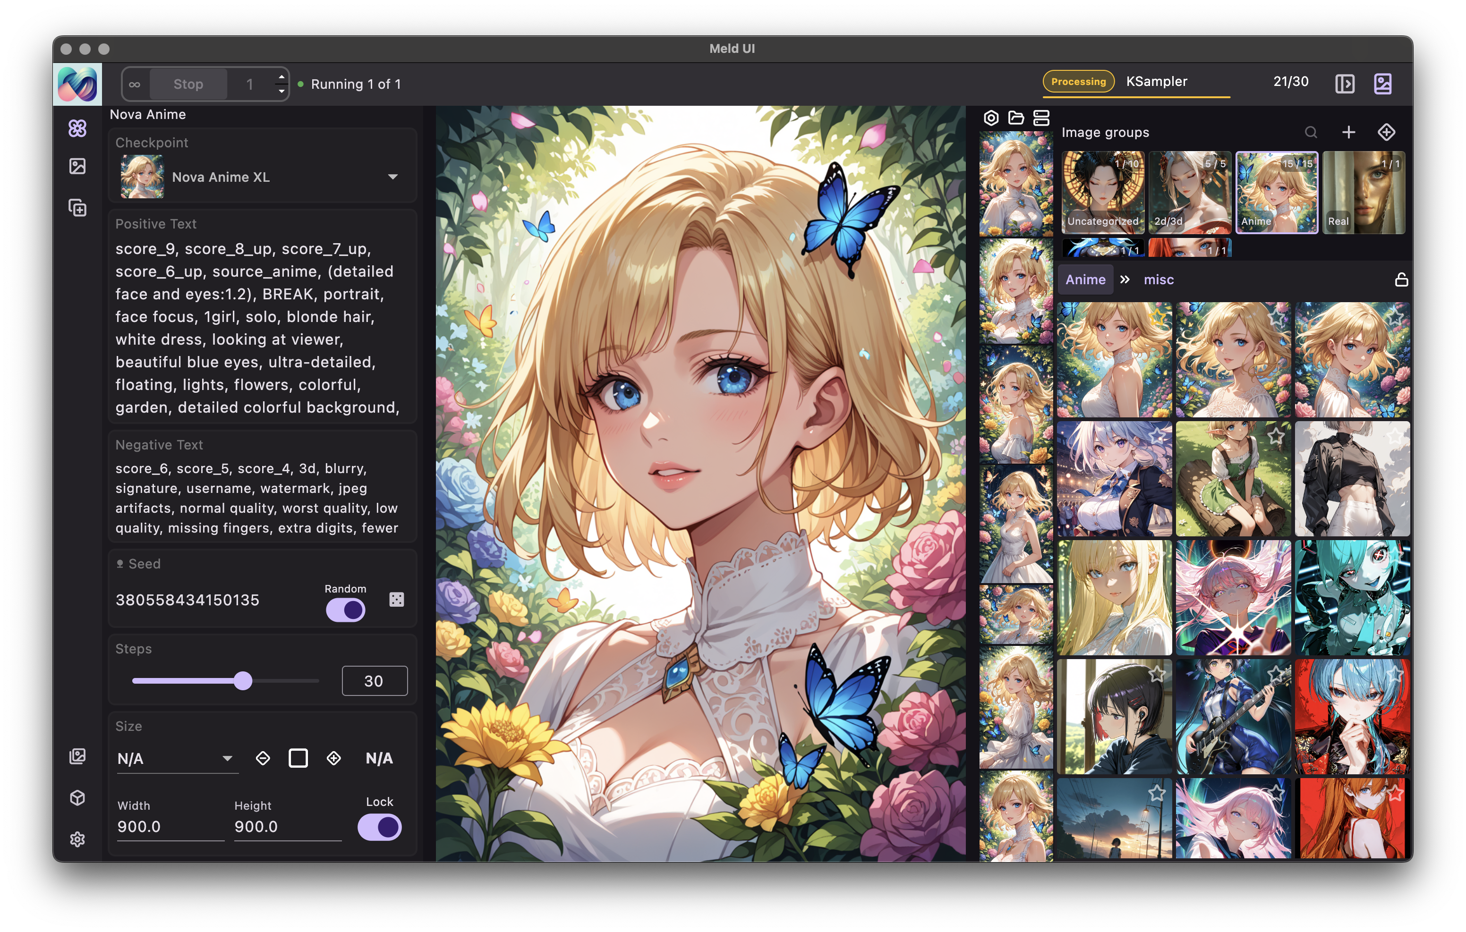The height and width of the screenshot is (932, 1466).
Task: Select the Anime breadcrumb tab
Action: coord(1085,280)
